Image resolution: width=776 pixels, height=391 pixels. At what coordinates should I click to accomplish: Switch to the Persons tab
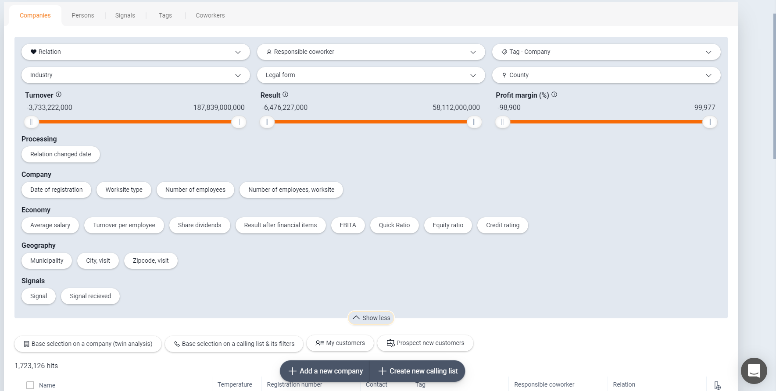83,15
